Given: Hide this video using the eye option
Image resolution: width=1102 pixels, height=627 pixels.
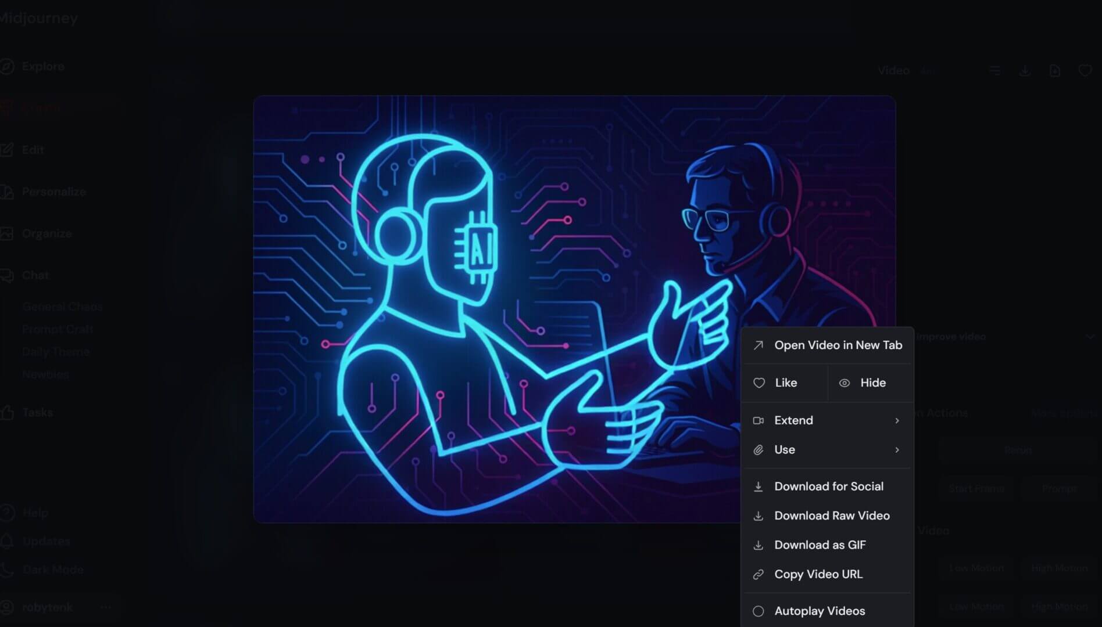Looking at the screenshot, I should point(864,383).
